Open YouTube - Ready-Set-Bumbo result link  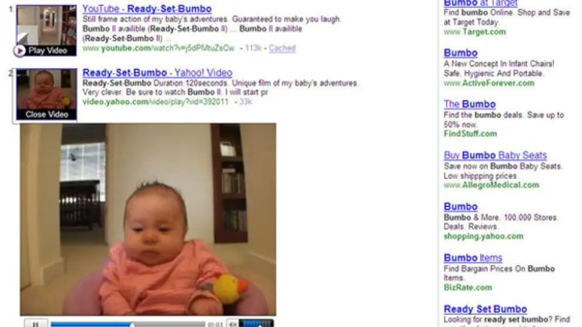[147, 9]
